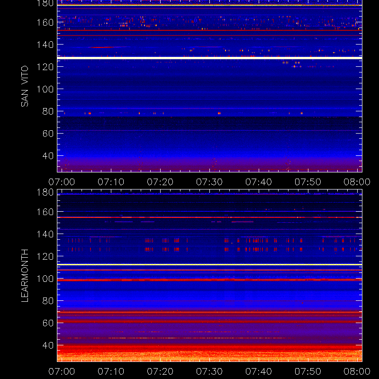
Task: Click the 07:00 time label under the San Vito plot
Action: click(62, 182)
